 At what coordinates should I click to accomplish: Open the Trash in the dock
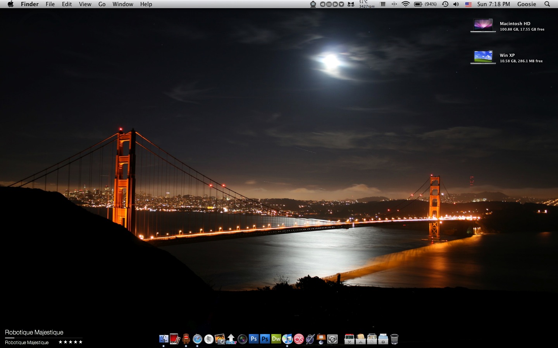pos(394,339)
